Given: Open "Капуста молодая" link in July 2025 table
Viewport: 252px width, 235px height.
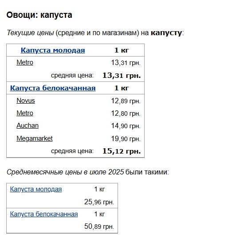Looking at the screenshot, I should click(x=36, y=189).
